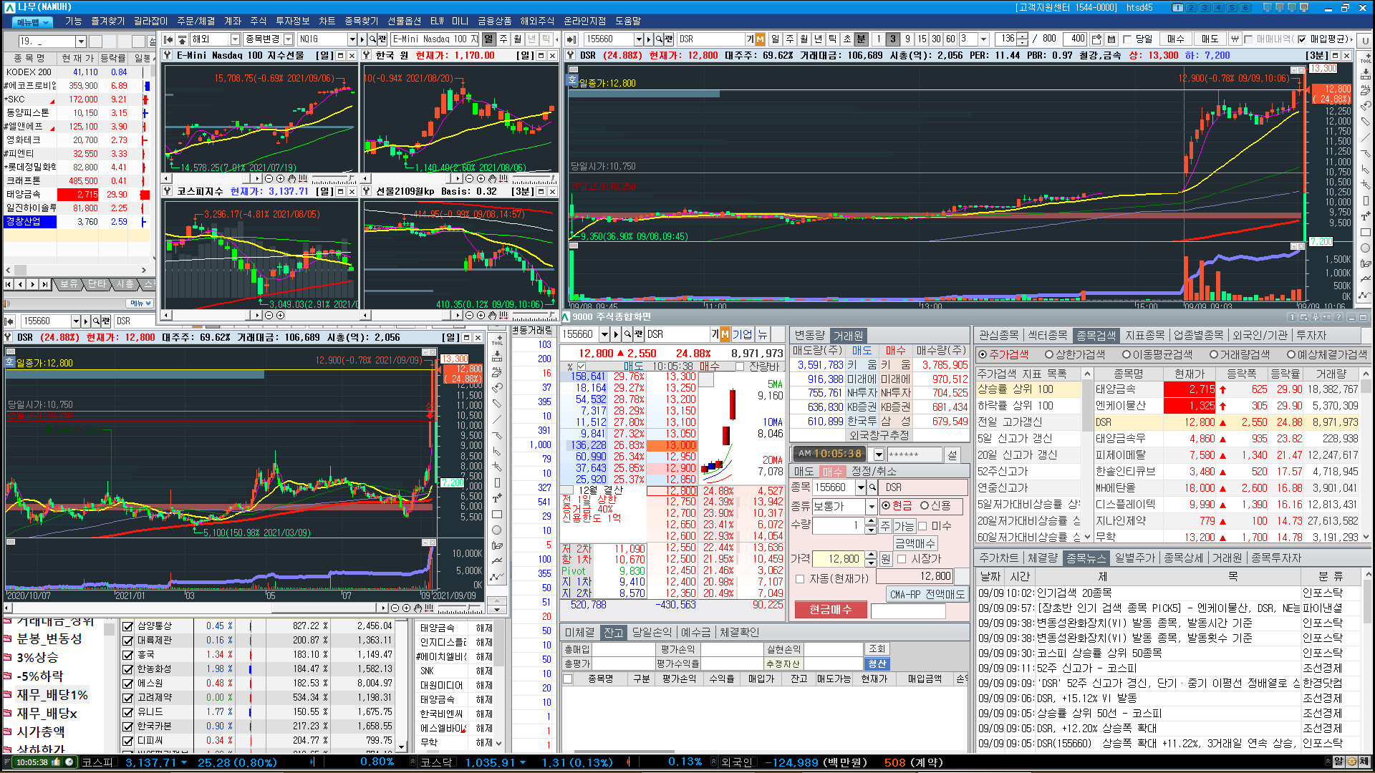Expand the 155660 dropdown in top chart toolbar
This screenshot has width=1375, height=773.
pyautogui.click(x=638, y=39)
